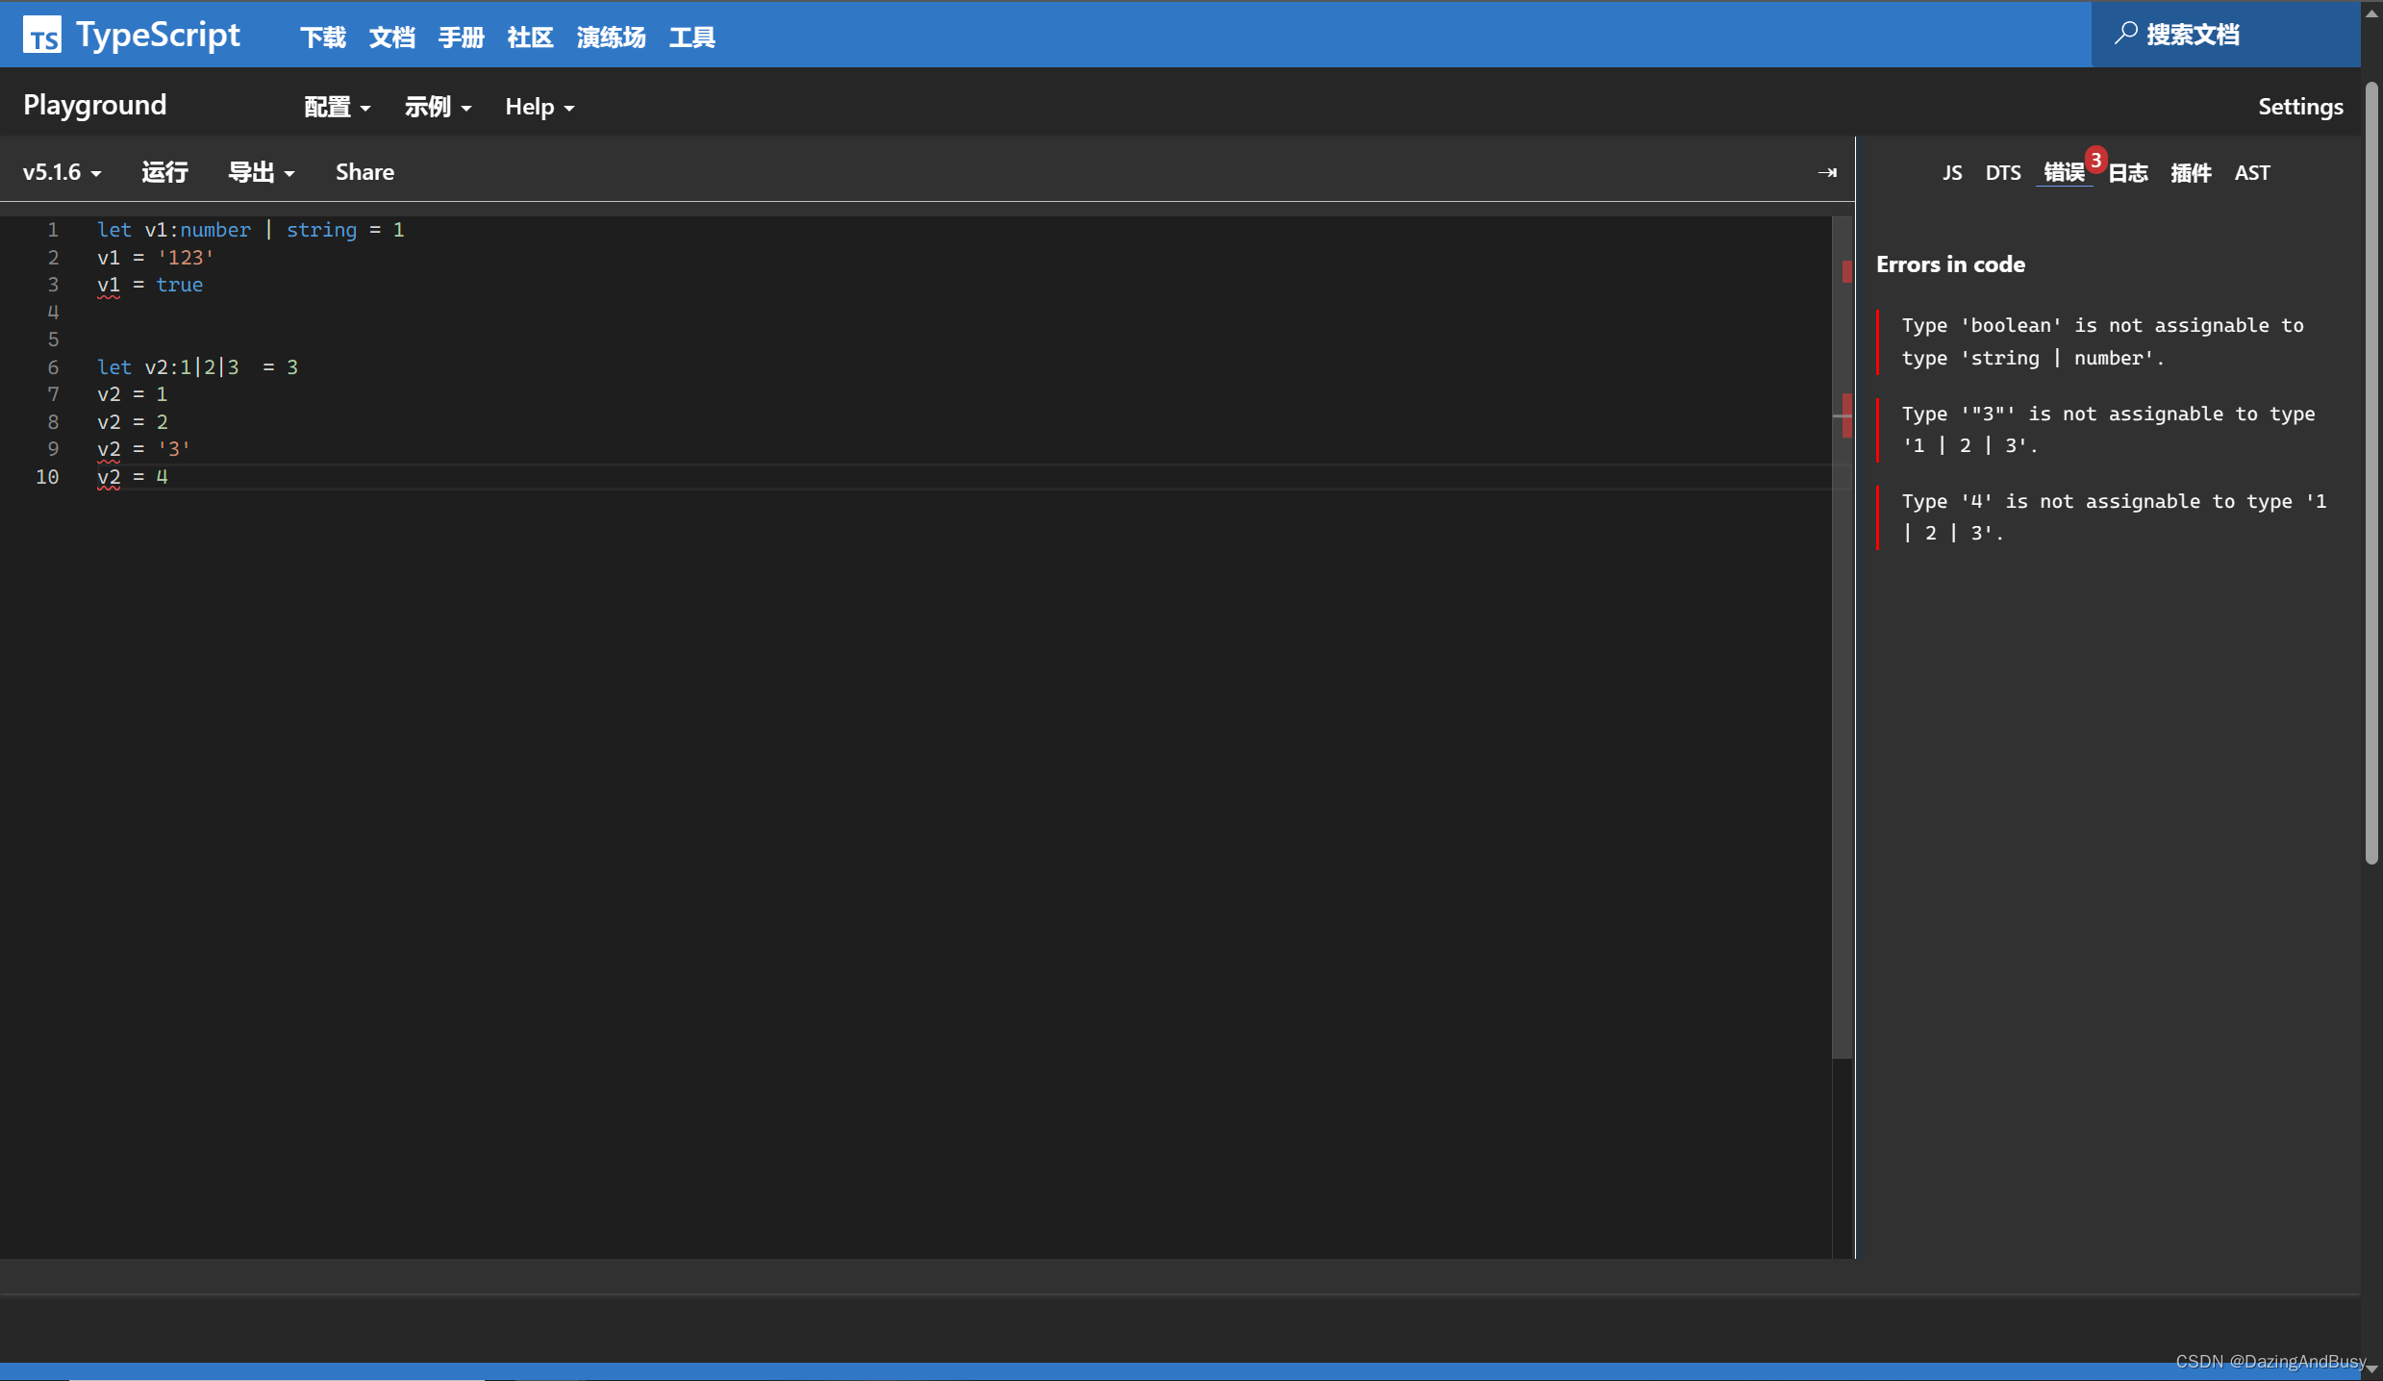Screen dimensions: 2383x1381
Task: Switch to the JS output tab
Action: [x=1951, y=173]
